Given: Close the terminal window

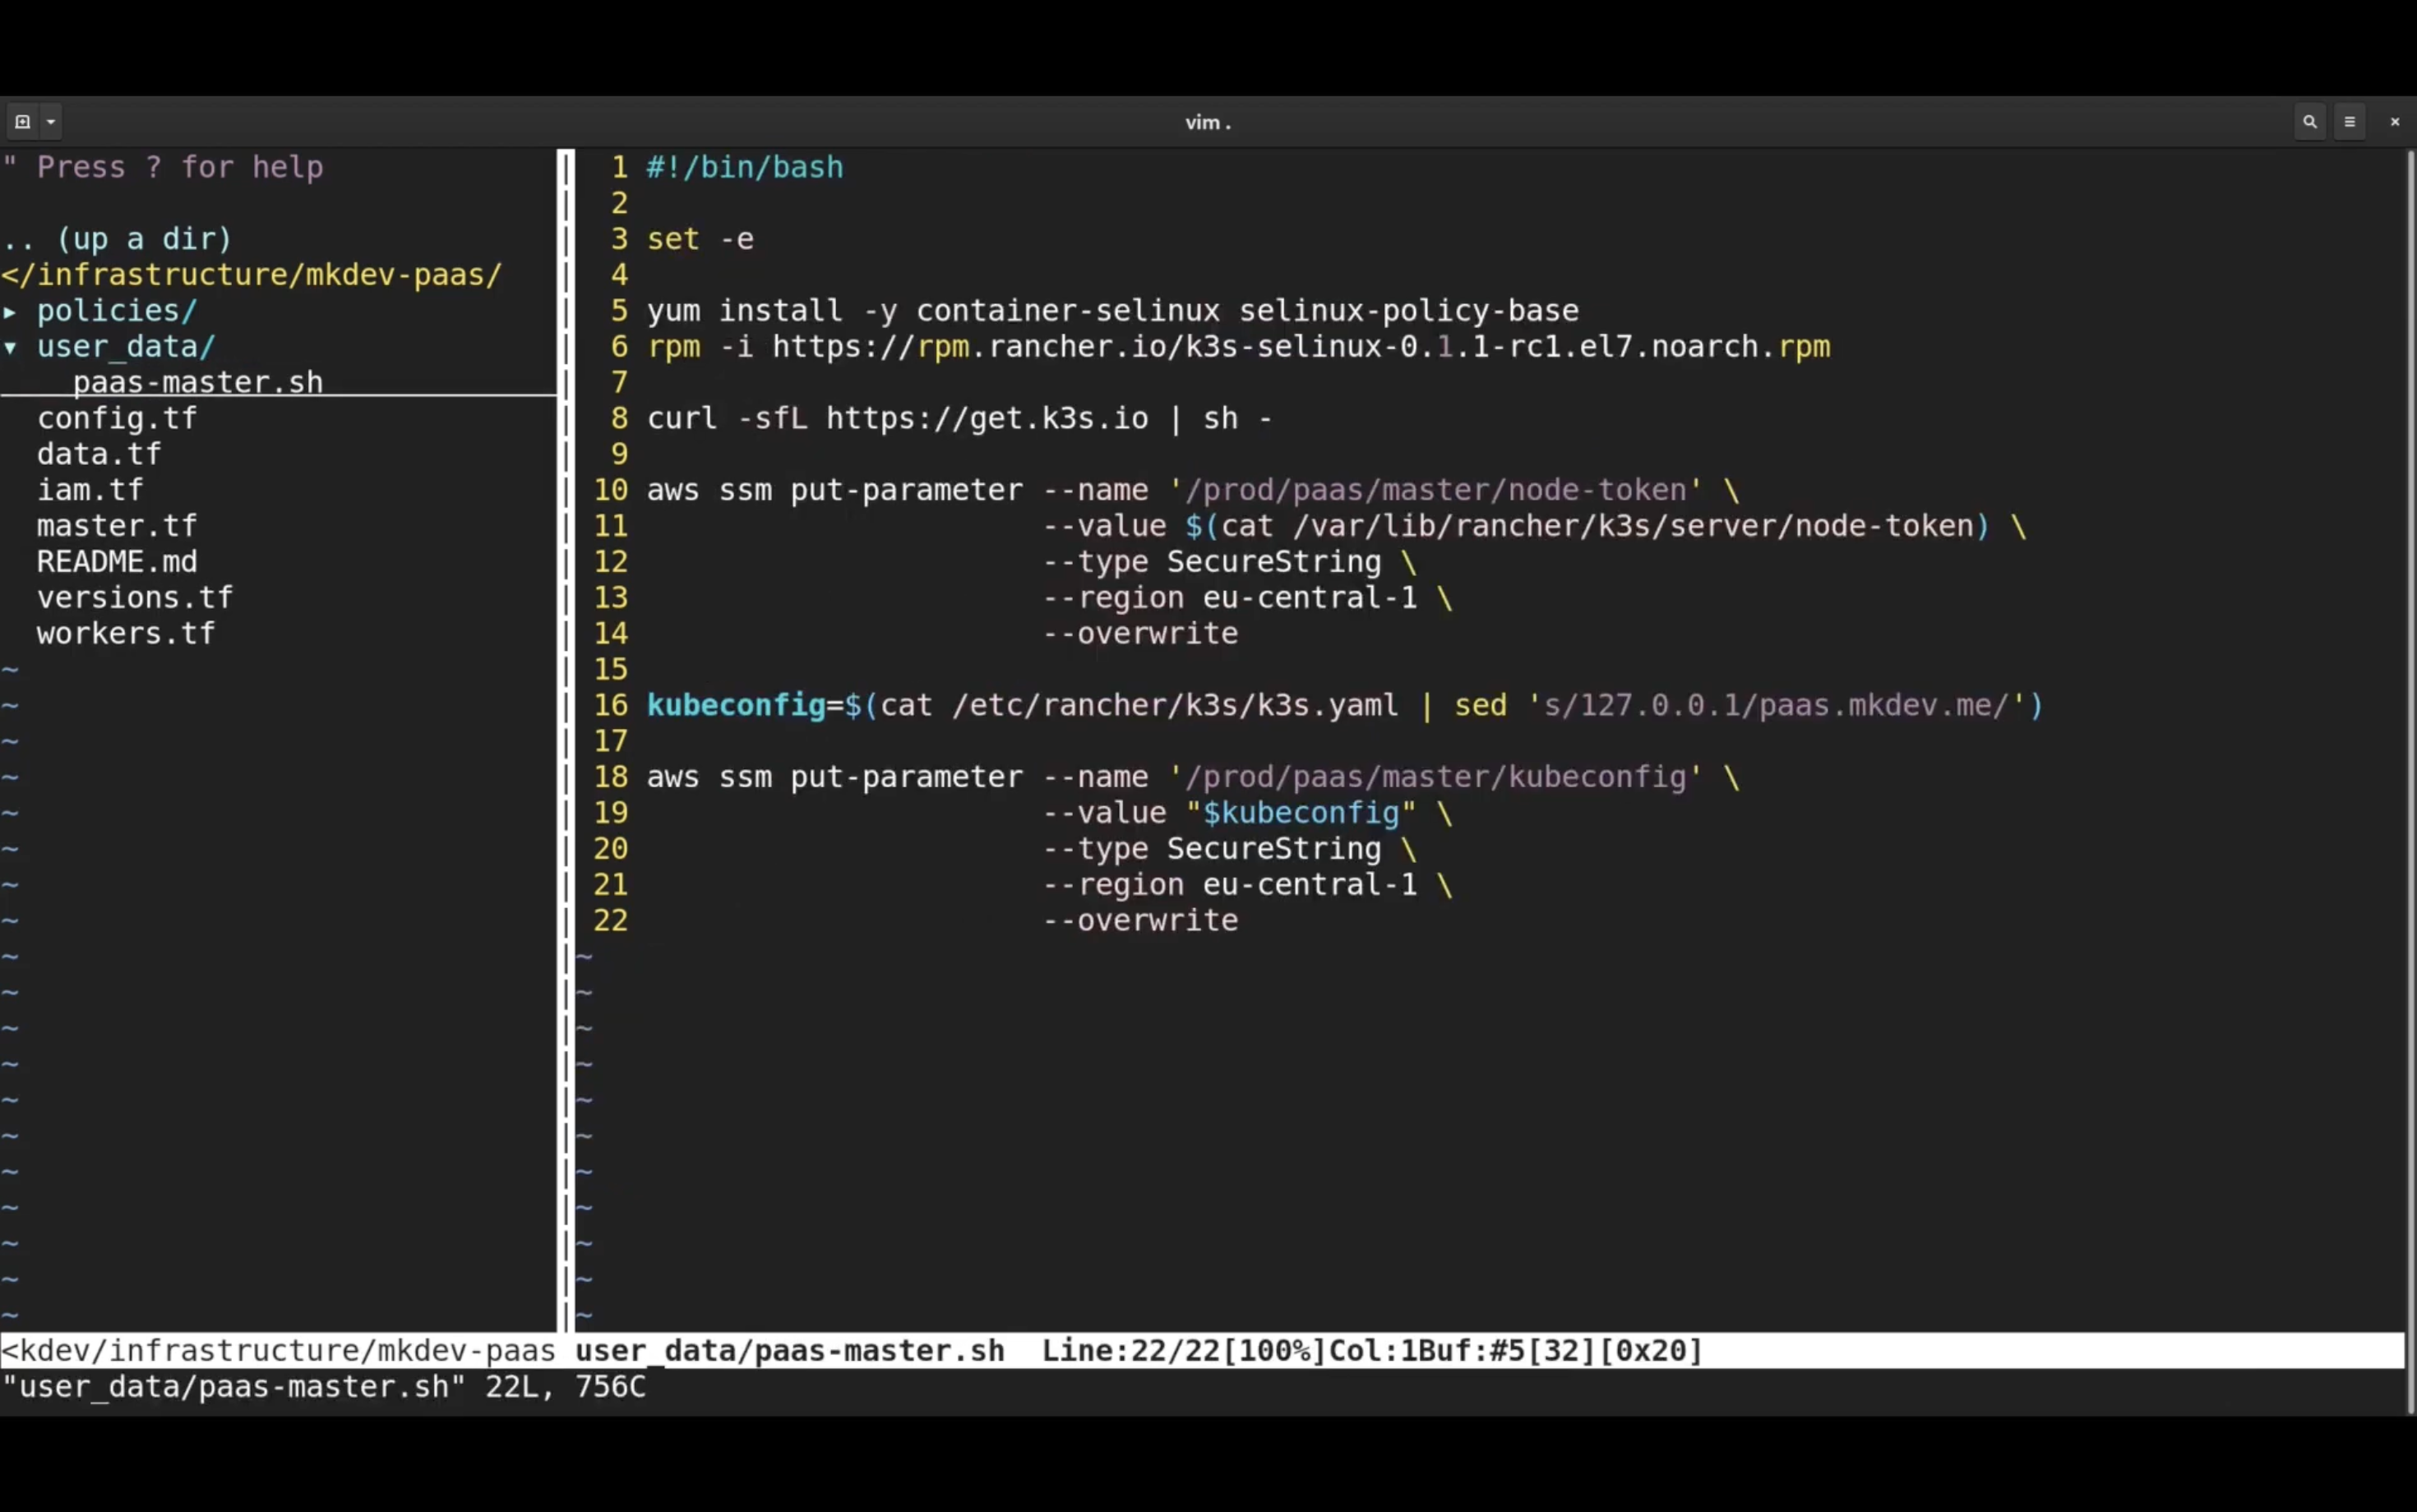Looking at the screenshot, I should 2395,122.
